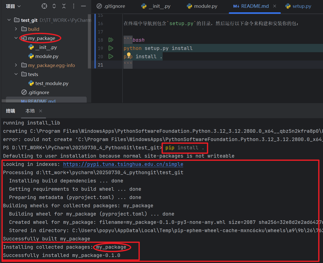Switch to the .gitignore editor tab
The width and height of the screenshot is (323, 263).
[x=111, y=6]
